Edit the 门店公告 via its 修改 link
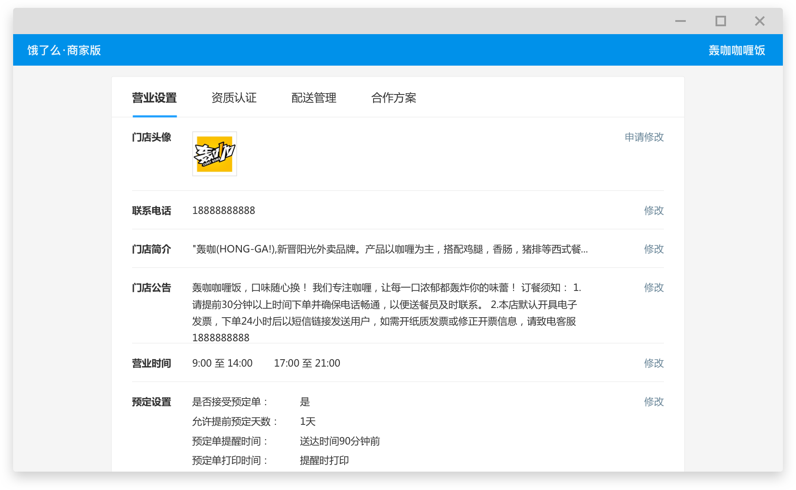Viewport: 796px width, 490px height. pos(653,287)
